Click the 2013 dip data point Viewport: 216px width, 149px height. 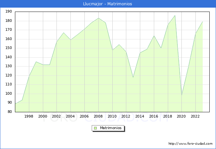133,77
